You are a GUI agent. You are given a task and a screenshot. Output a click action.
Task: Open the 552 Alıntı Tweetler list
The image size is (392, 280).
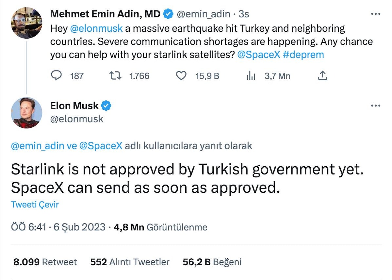[130, 262]
